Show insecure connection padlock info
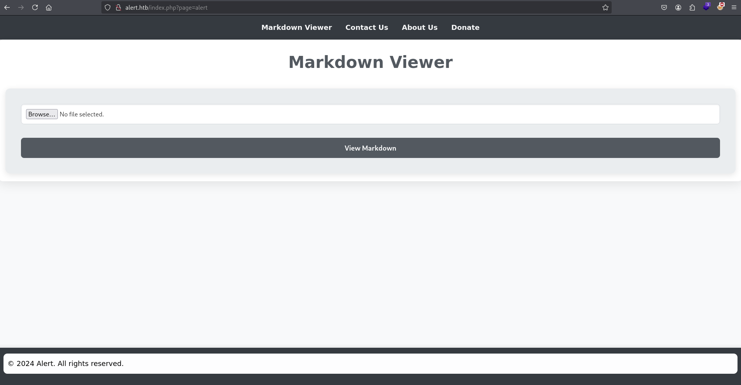 118,7
